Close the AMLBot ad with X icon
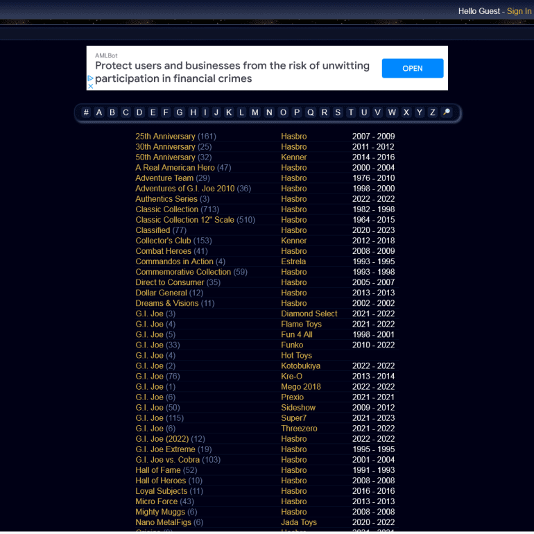The image size is (534, 534). point(90,86)
